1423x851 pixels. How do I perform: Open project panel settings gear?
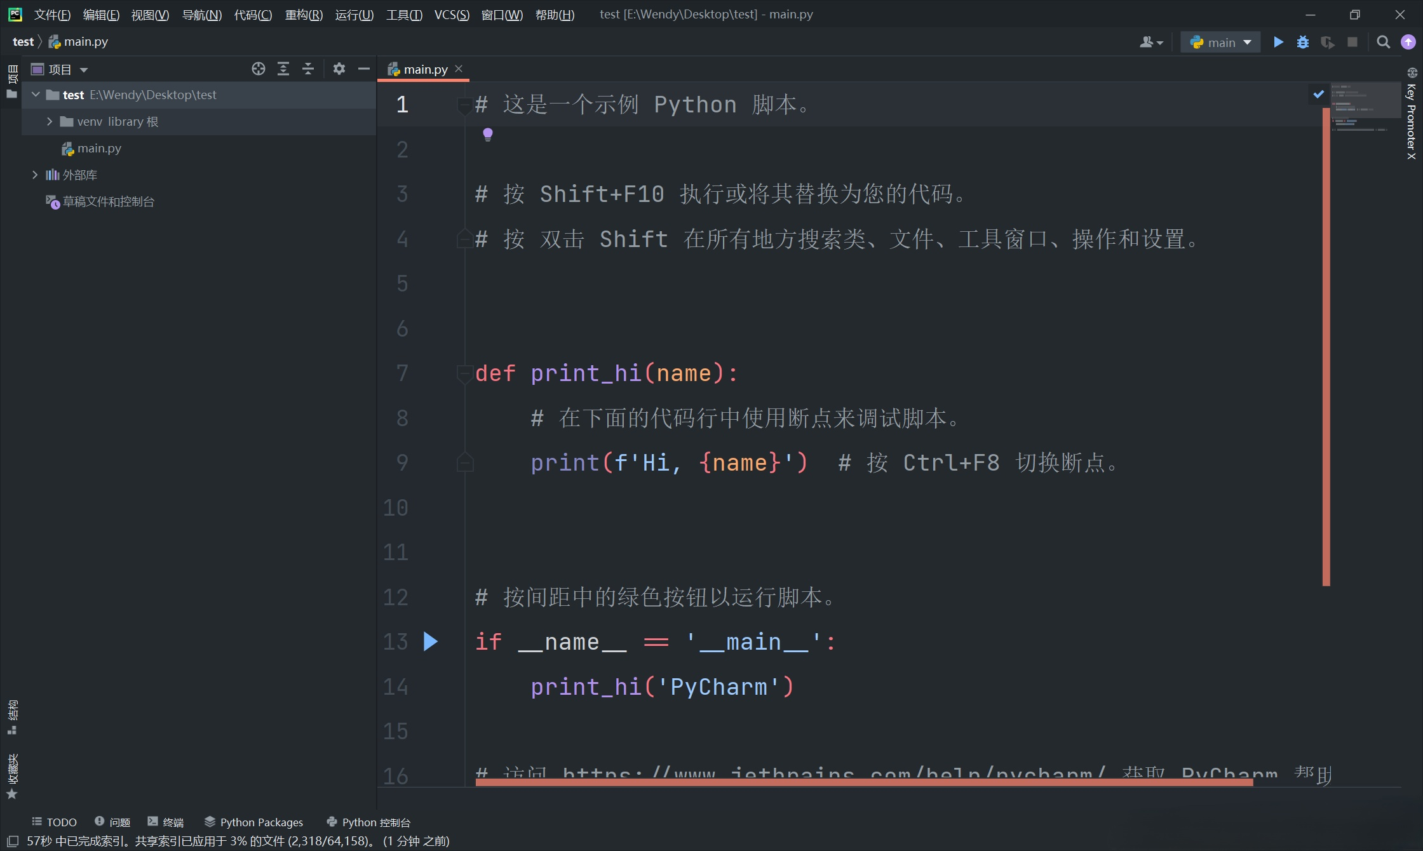(339, 69)
